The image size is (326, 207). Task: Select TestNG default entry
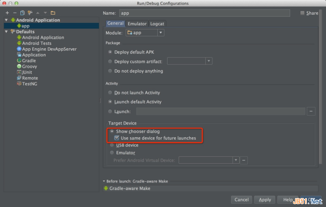[x=27, y=84]
